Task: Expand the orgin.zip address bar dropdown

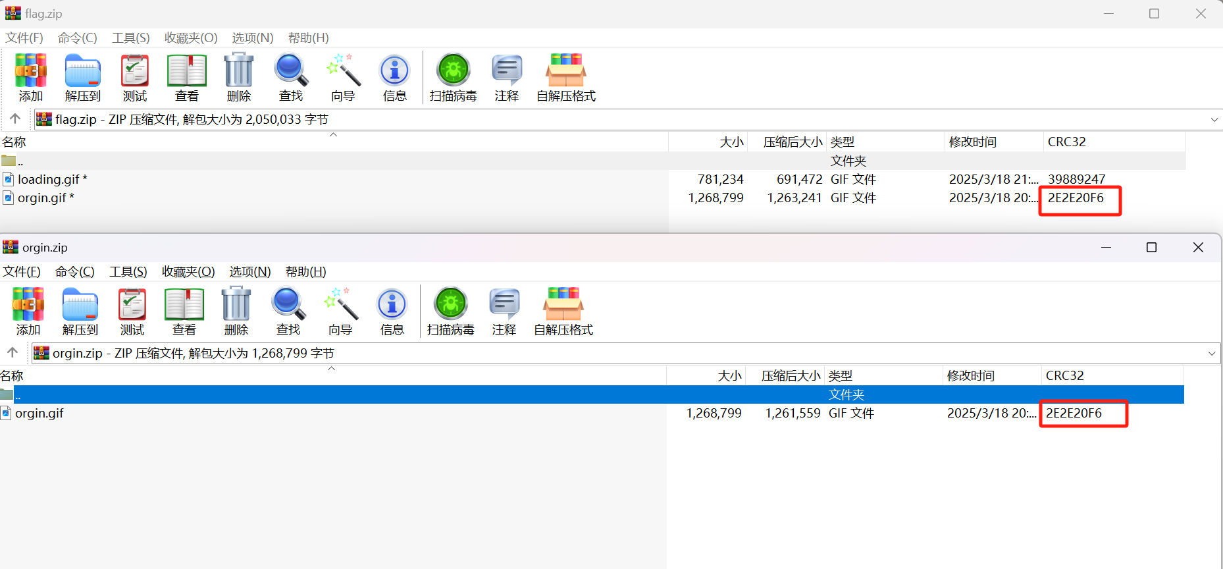Action: click(x=1211, y=354)
